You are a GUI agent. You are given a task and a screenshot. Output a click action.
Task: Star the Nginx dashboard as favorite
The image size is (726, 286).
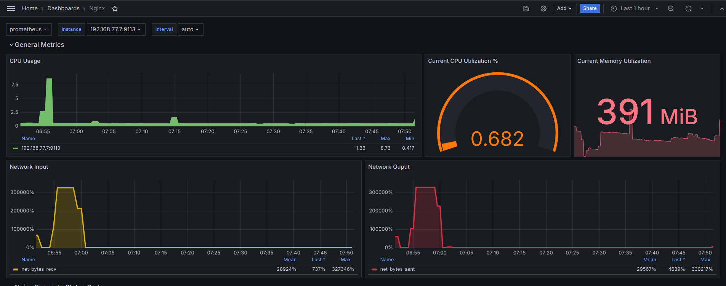[x=115, y=9]
